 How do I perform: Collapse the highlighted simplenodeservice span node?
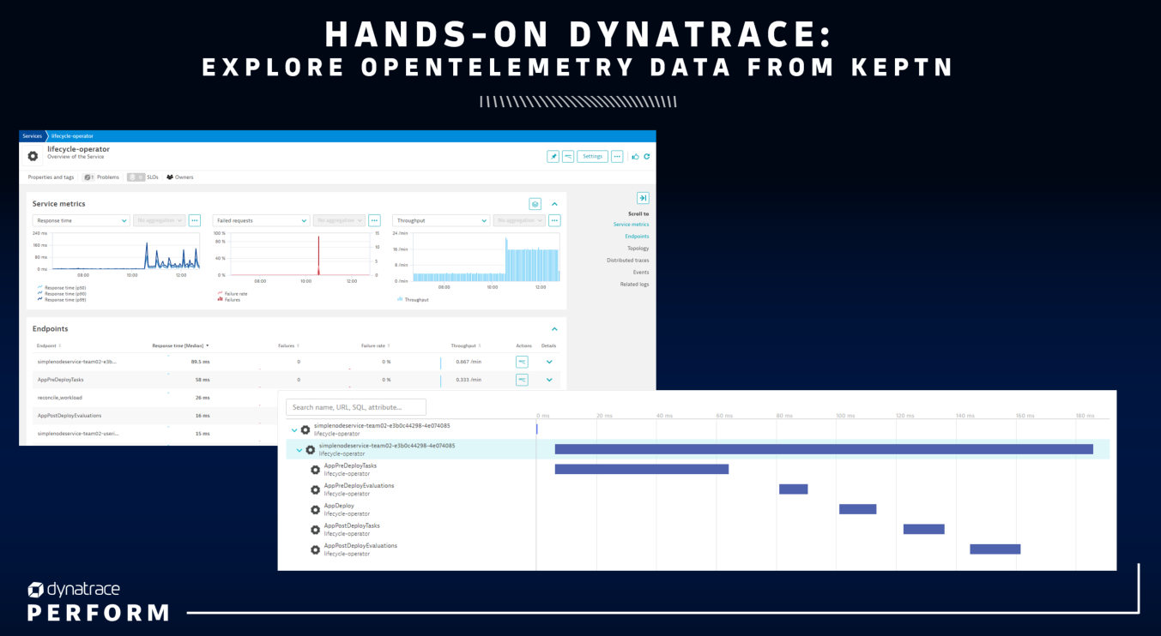(x=299, y=450)
